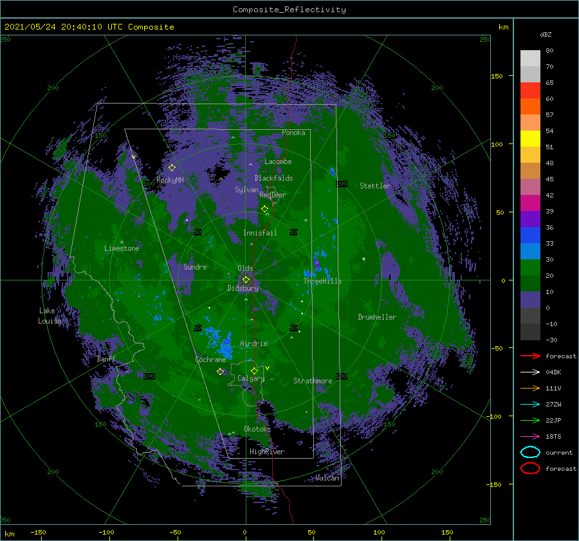Click the Ponoka label

tap(293, 133)
